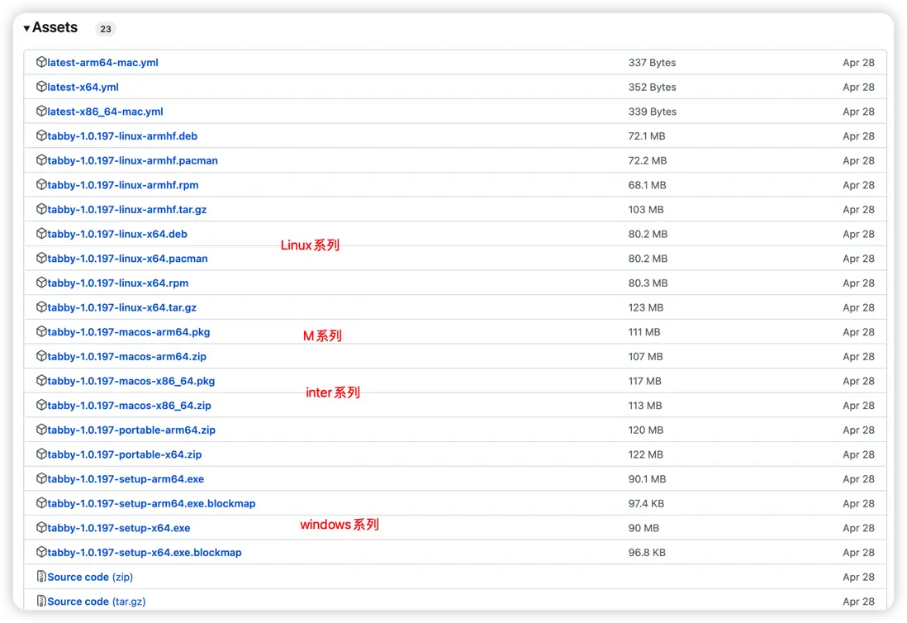Click Apr 28 date in Source code (zip) row
Screen dimensions: 907x623
pyautogui.click(x=858, y=577)
